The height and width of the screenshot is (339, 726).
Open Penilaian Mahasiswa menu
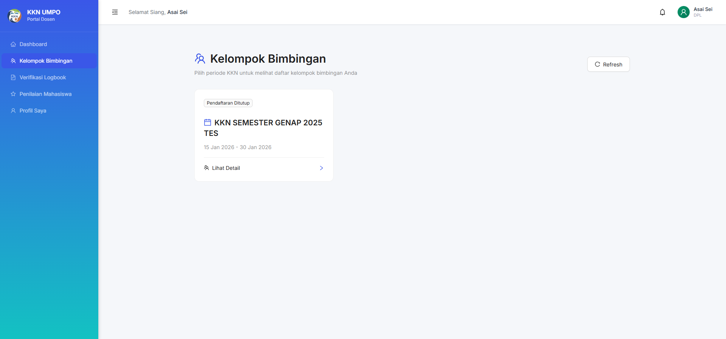(49, 94)
